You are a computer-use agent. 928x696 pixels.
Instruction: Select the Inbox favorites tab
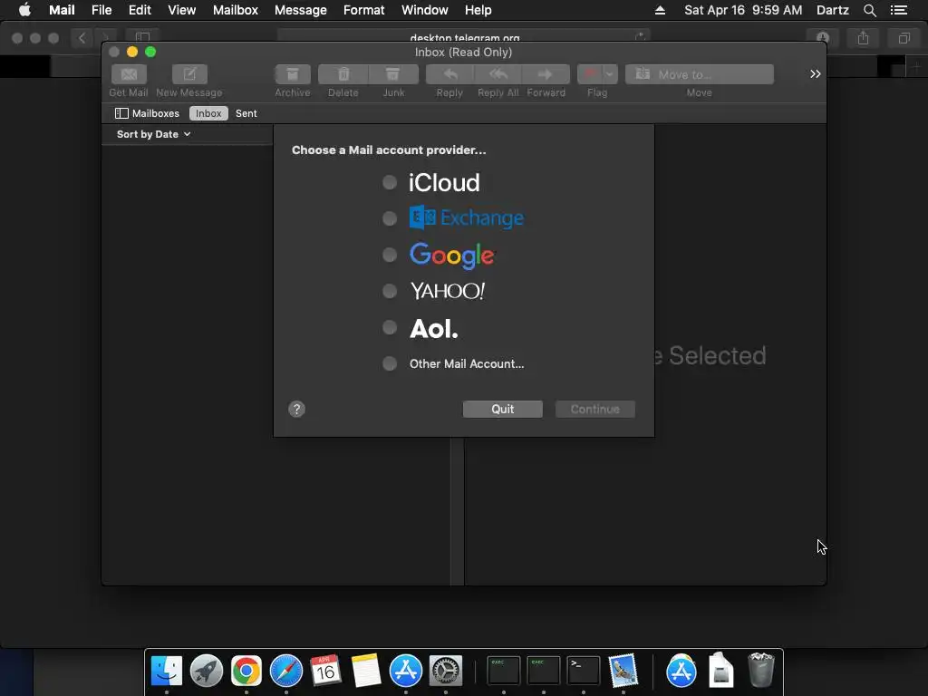[208, 113]
